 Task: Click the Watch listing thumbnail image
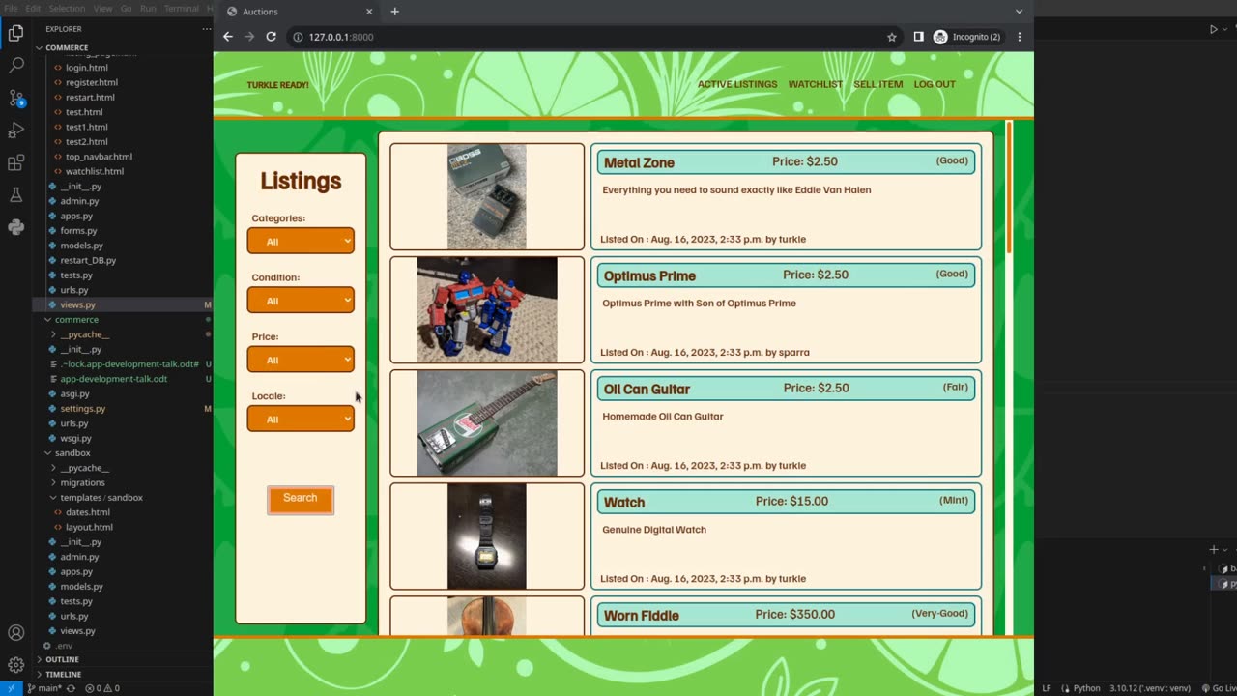487,536
